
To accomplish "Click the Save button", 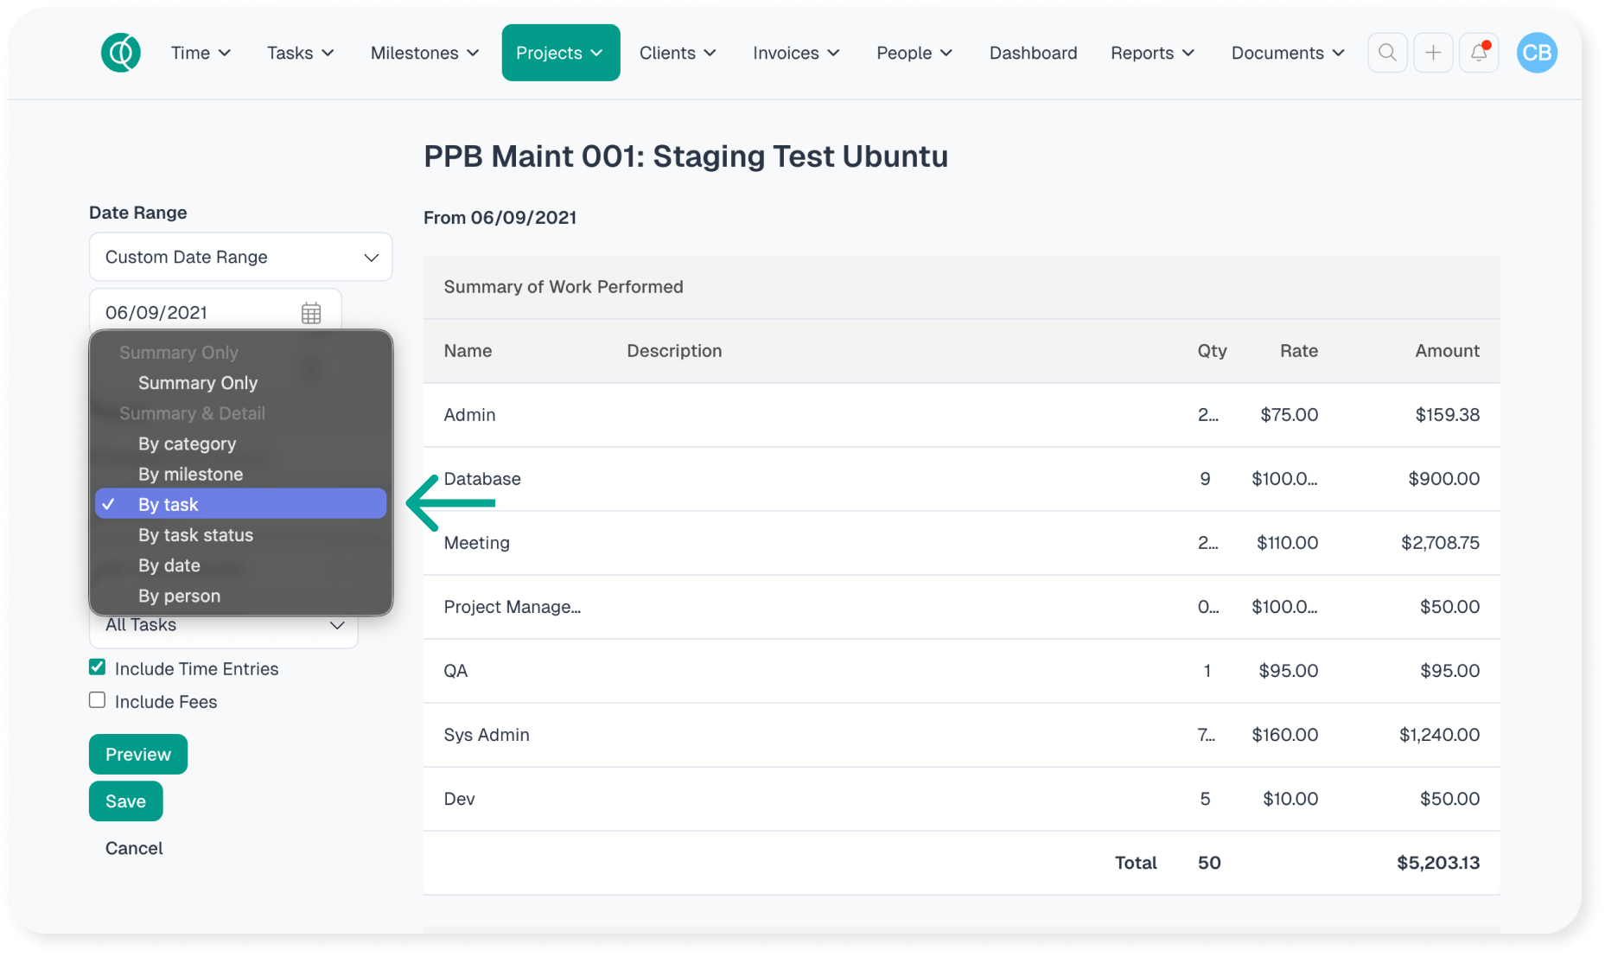I will (x=125, y=801).
